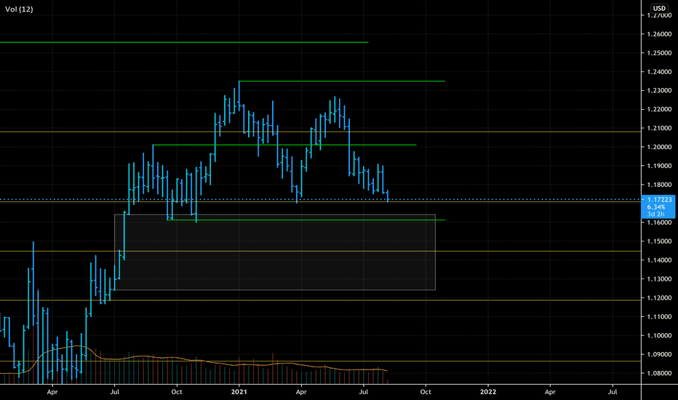Click the 2021 time axis label
The height and width of the screenshot is (400, 678).
pyautogui.click(x=239, y=392)
